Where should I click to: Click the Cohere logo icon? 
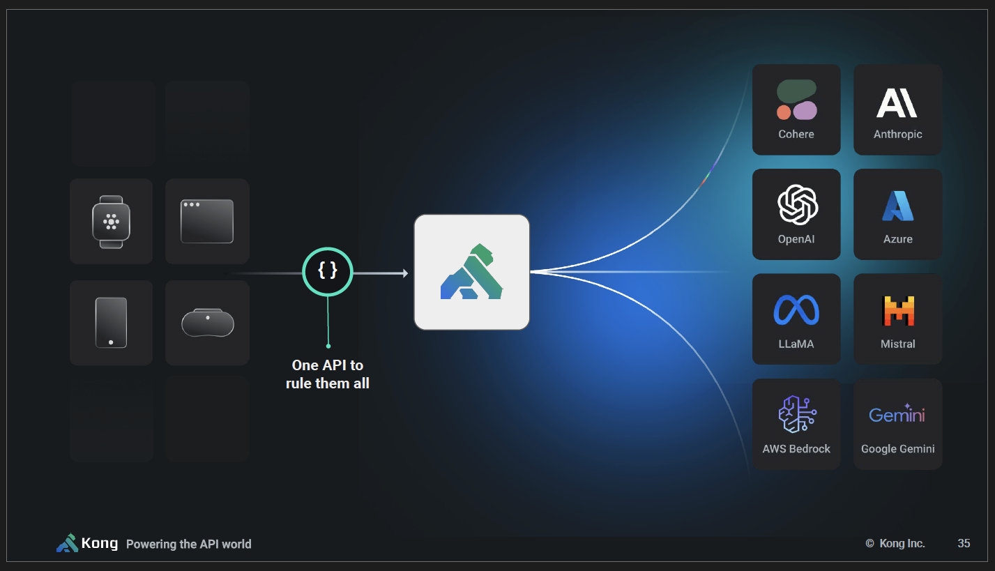(796, 100)
